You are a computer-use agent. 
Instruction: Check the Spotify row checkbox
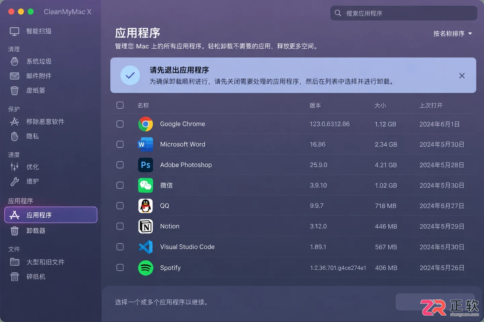click(x=120, y=268)
